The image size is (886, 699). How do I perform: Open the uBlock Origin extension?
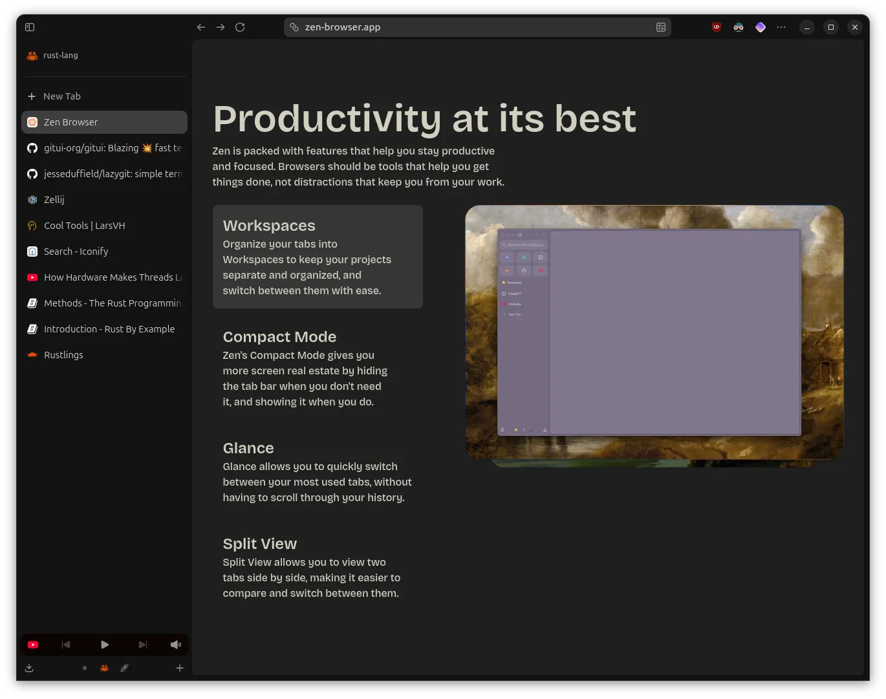pyautogui.click(x=717, y=27)
